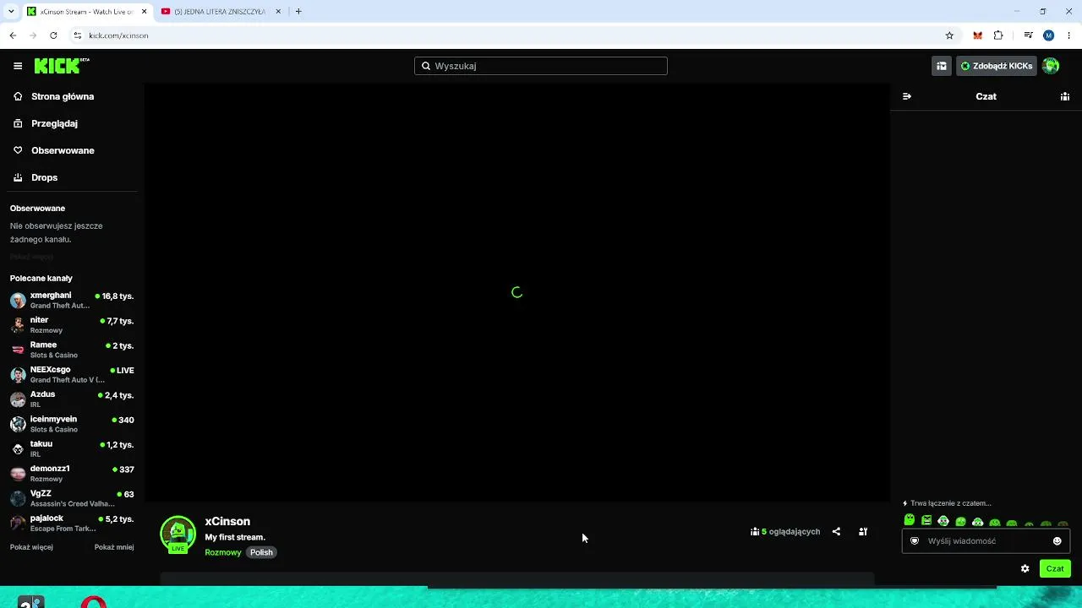Open a new browser tab
1082x608 pixels.
298,12
